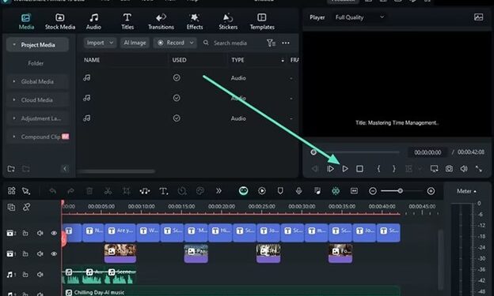Click the render preview icon

coord(262,191)
